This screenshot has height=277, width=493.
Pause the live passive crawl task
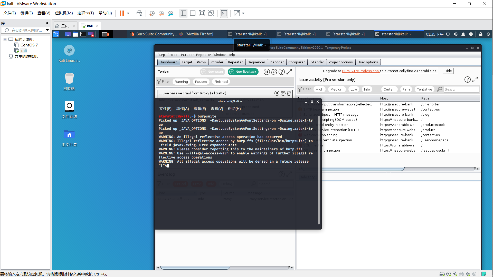pyautogui.click(x=277, y=93)
